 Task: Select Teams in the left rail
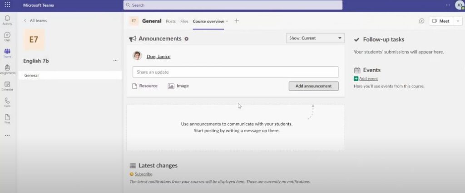(x=7, y=53)
